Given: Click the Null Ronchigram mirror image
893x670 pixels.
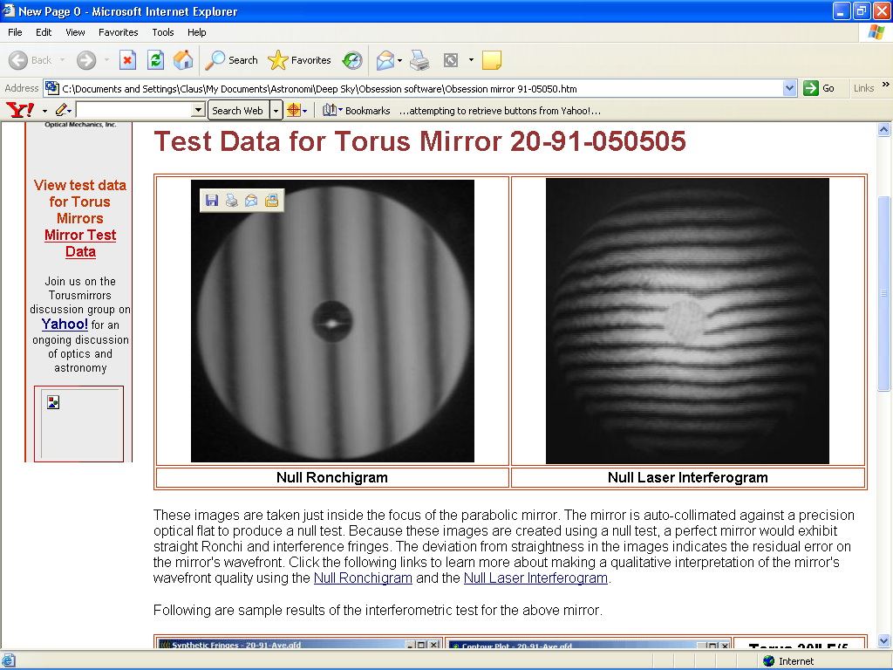Looking at the screenshot, I should (332, 321).
